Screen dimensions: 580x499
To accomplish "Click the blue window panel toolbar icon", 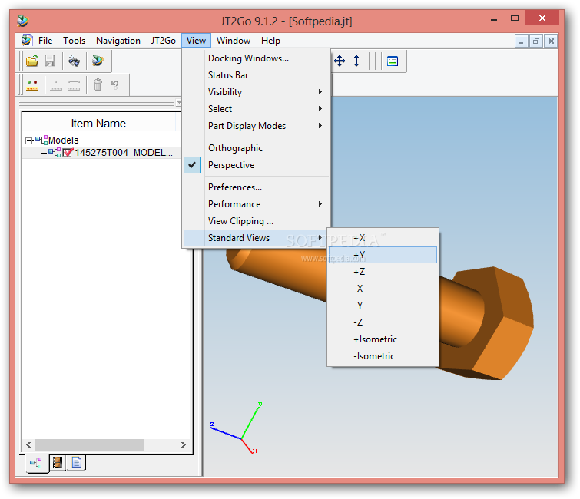I will (x=393, y=61).
